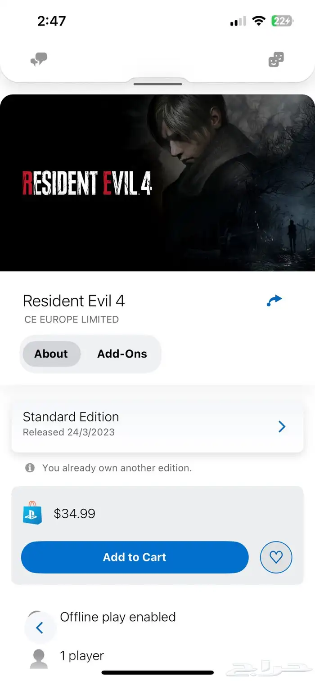Open the Standard Edition selection card
The width and height of the screenshot is (315, 681).
click(x=157, y=424)
